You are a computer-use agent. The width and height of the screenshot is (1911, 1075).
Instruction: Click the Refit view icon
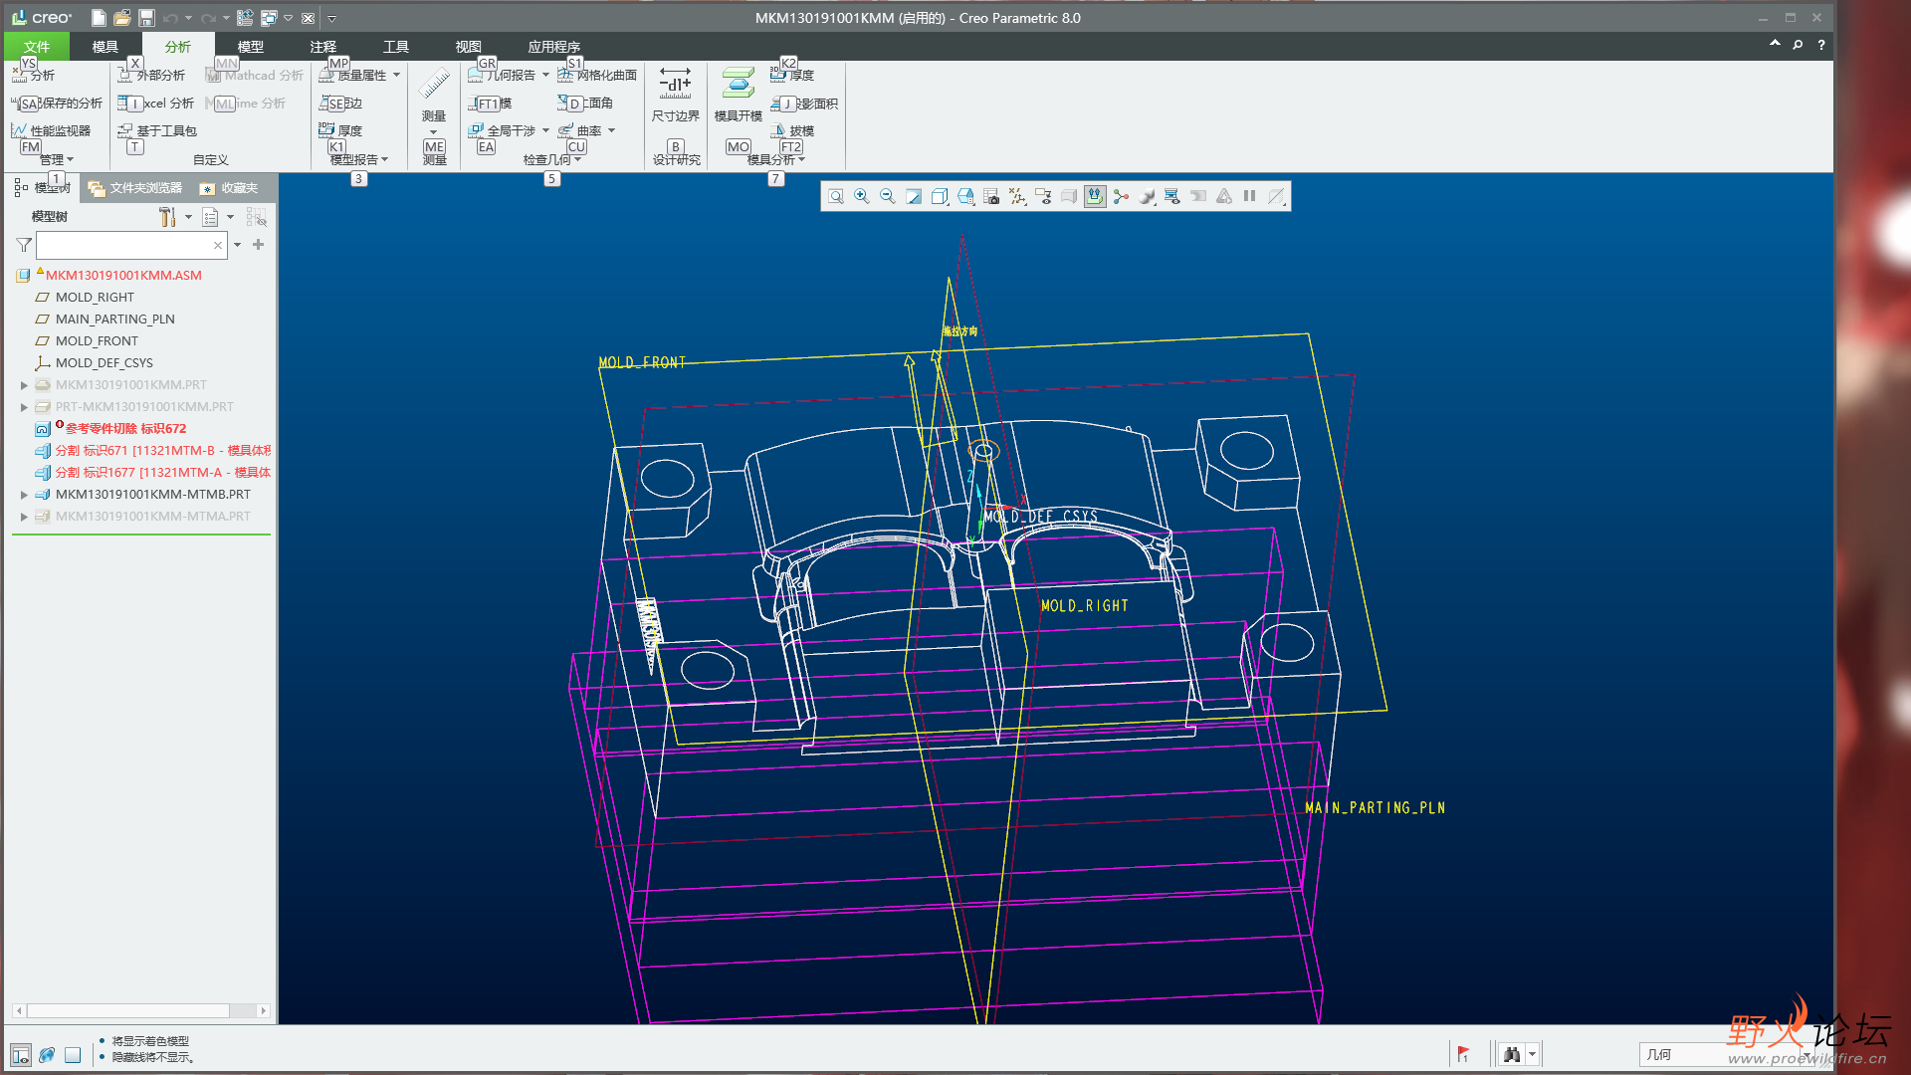[836, 197]
